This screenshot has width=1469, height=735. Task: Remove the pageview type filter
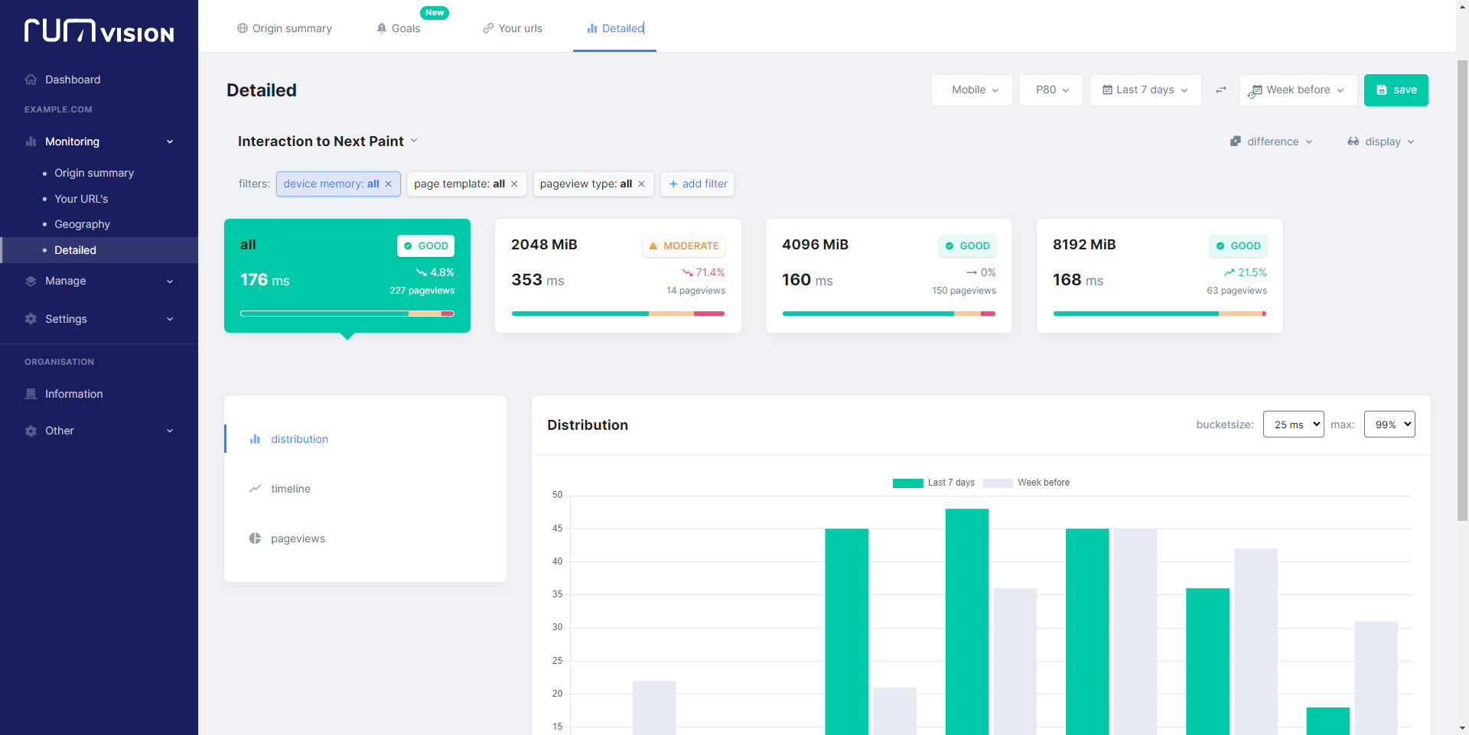[x=641, y=184]
